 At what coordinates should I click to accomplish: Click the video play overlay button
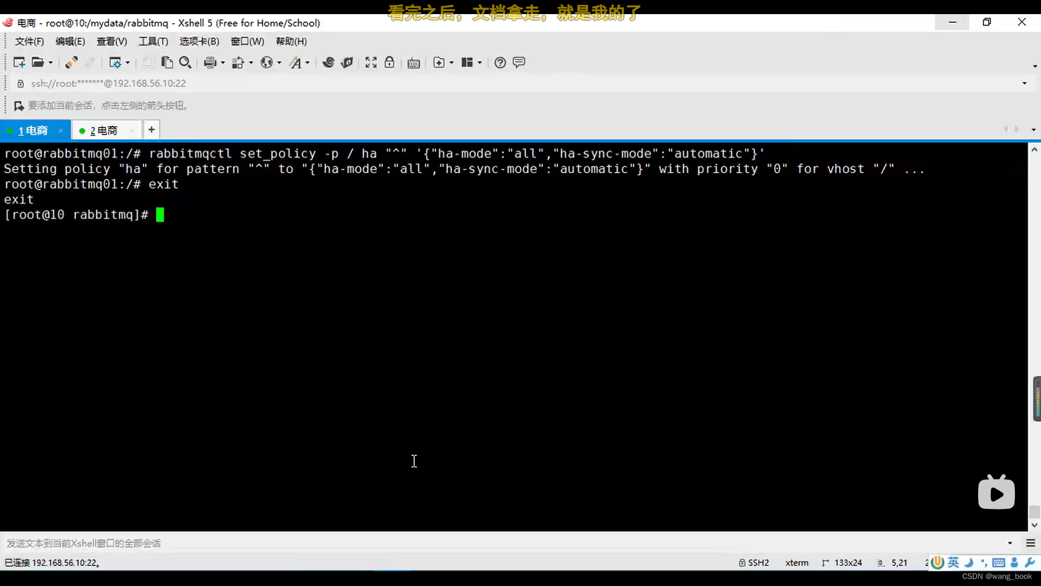[997, 493]
